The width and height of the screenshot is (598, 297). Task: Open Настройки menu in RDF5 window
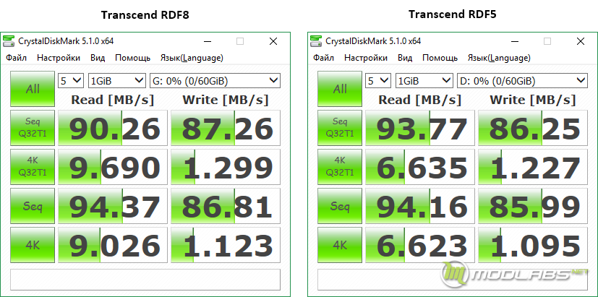click(366, 58)
